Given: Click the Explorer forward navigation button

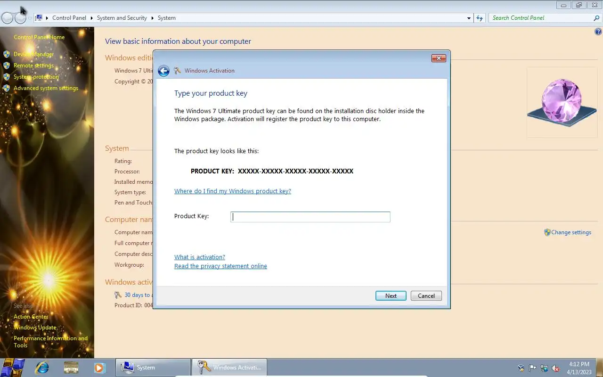Looking at the screenshot, I should (20, 18).
